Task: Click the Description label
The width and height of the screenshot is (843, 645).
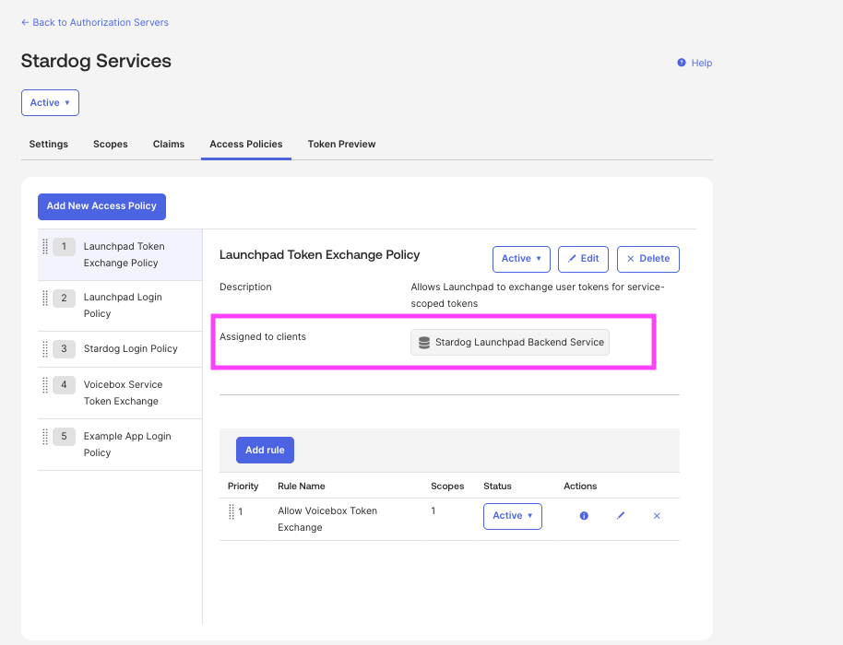Action: pyautogui.click(x=245, y=287)
